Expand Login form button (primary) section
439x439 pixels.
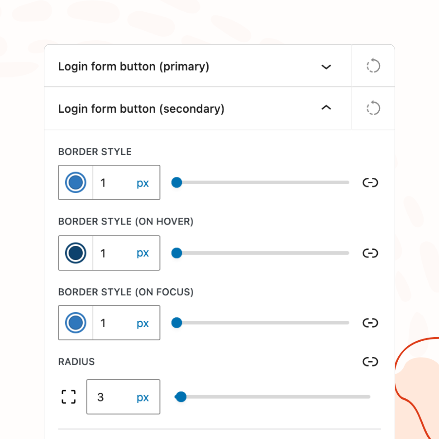click(x=326, y=67)
